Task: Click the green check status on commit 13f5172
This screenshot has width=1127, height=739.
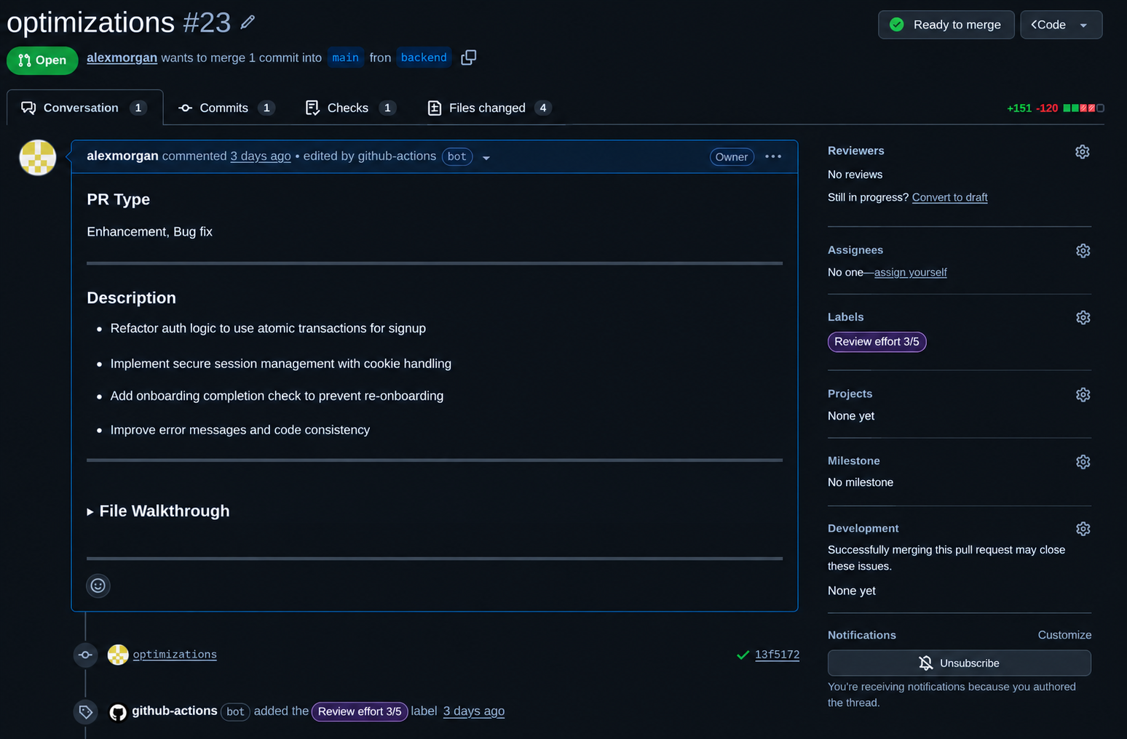Action: tap(743, 655)
